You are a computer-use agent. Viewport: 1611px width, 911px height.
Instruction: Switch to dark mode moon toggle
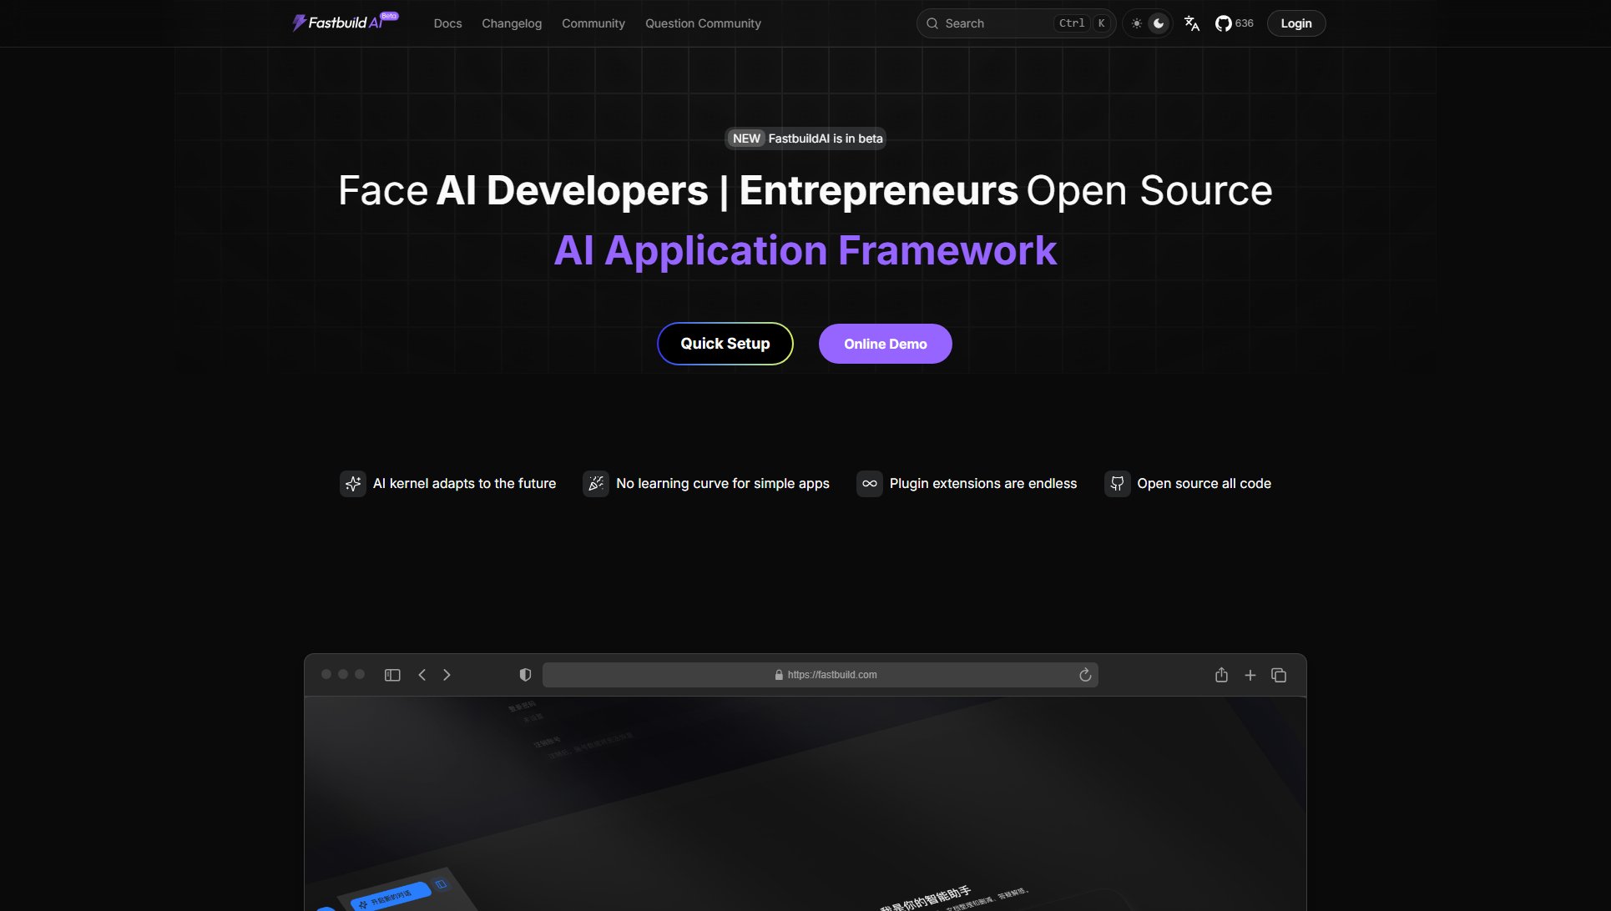(x=1159, y=23)
